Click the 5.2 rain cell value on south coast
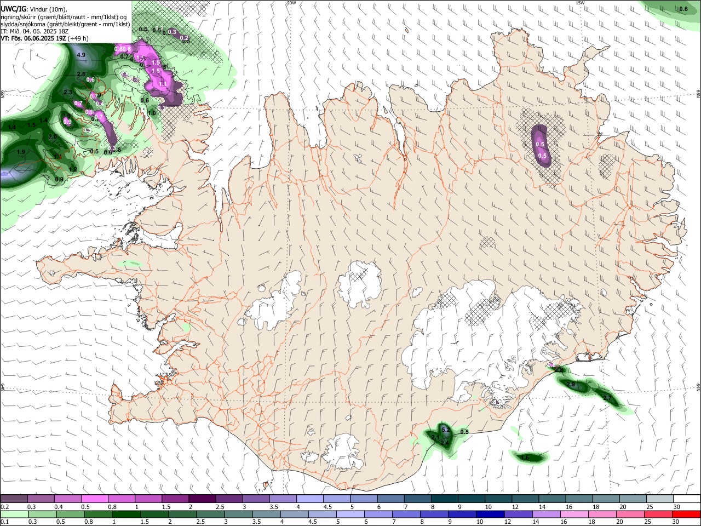The image size is (701, 526). click(445, 429)
